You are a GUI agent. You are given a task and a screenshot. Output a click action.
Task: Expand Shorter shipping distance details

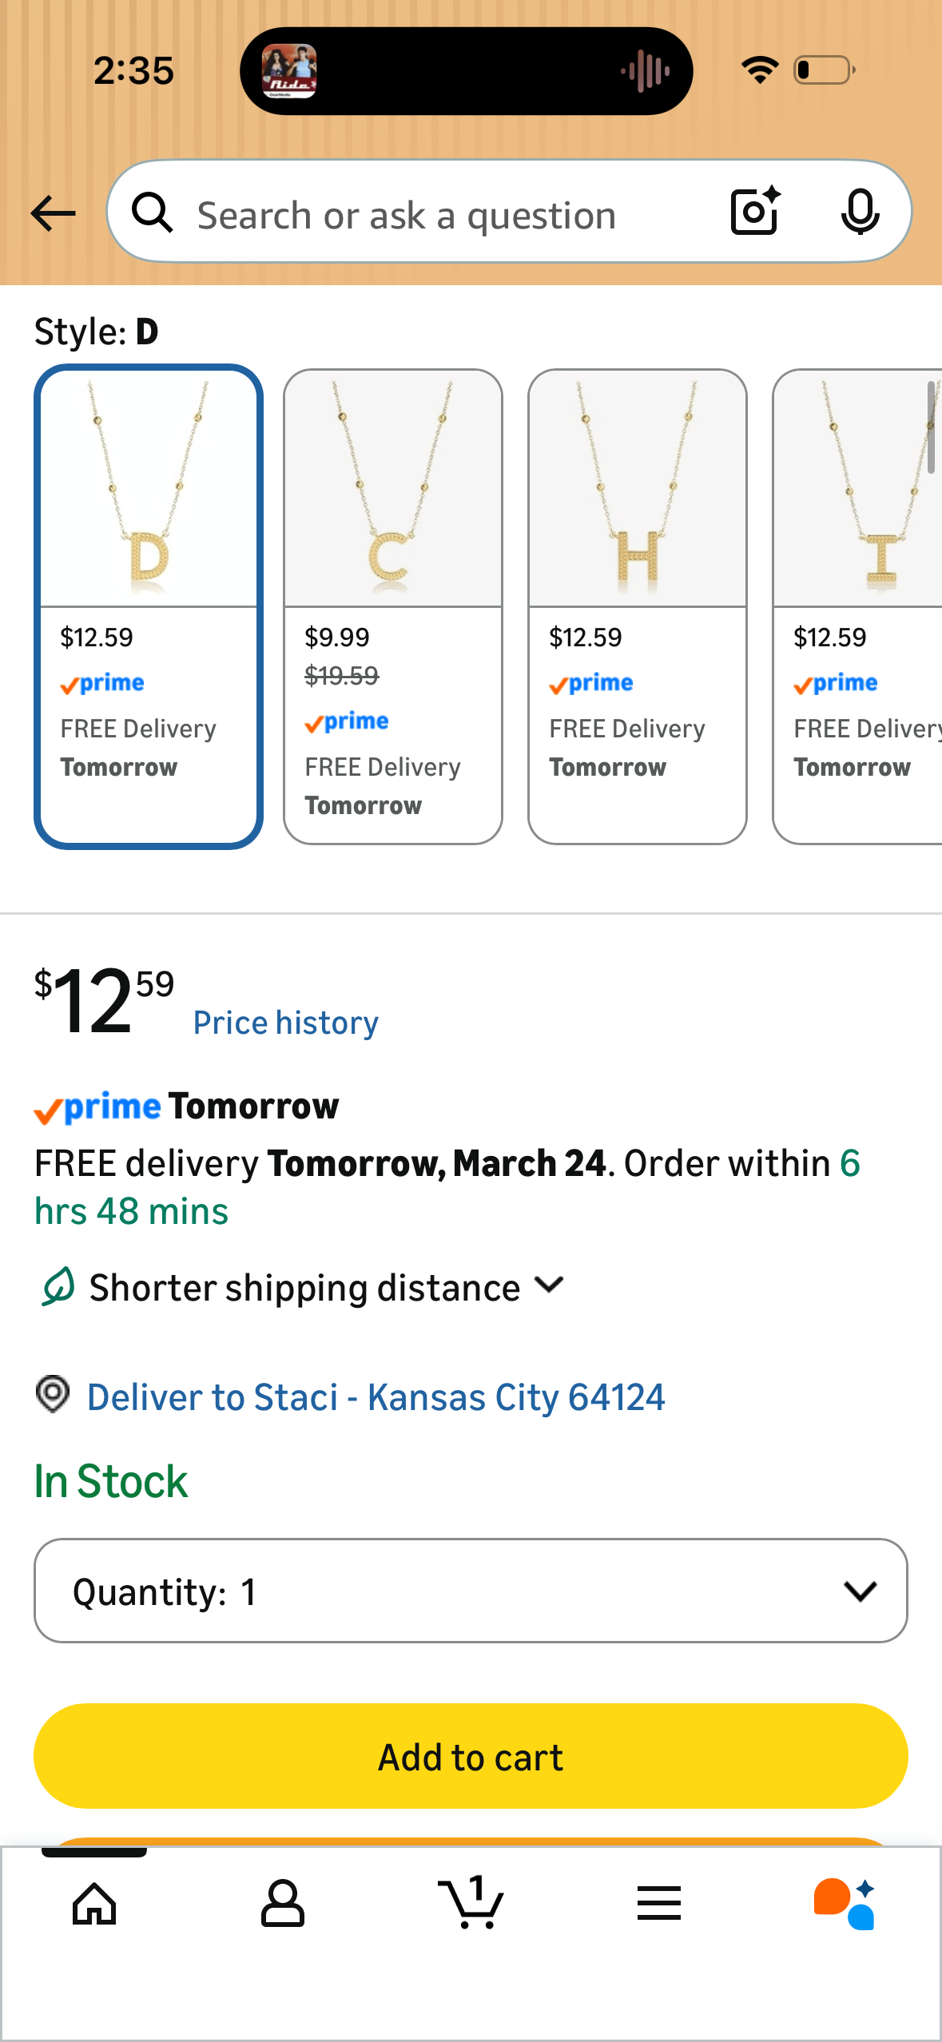pyautogui.click(x=328, y=1287)
